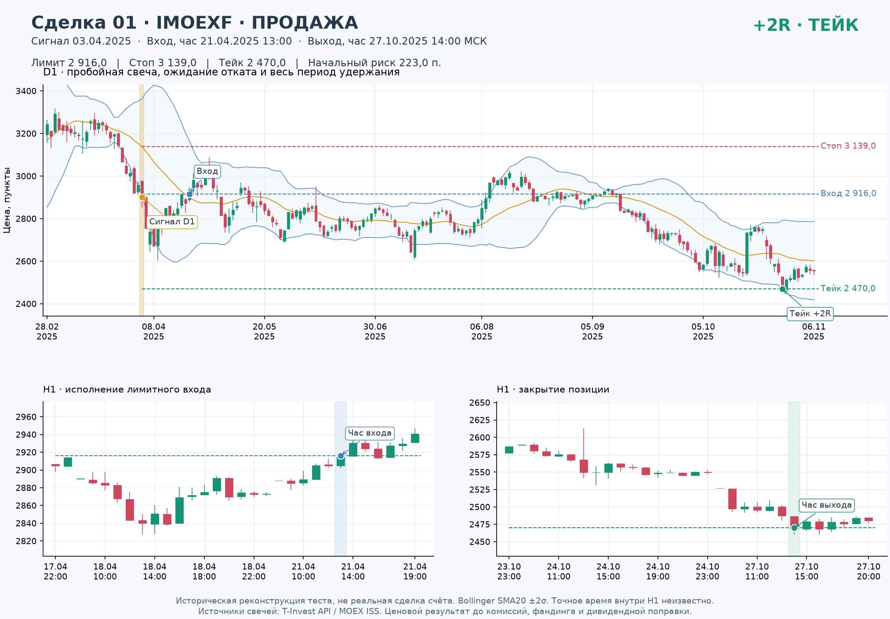Click the green exit dot on H1 exit chart

click(794, 528)
